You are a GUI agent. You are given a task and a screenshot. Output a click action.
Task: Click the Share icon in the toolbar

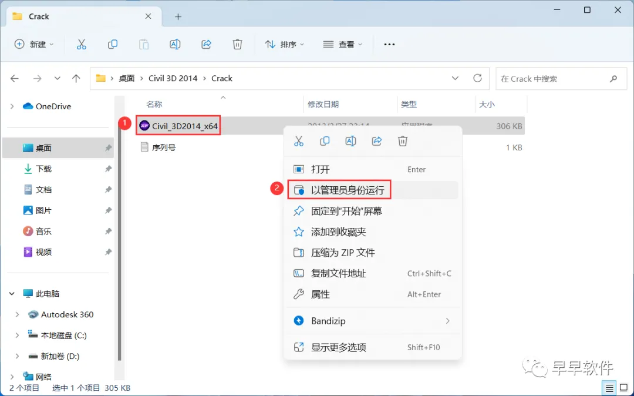pos(206,45)
